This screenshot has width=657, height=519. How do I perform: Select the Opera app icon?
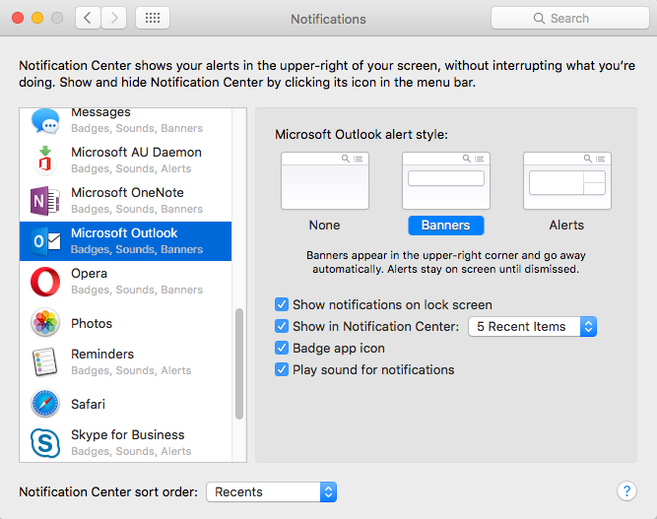[x=45, y=282]
